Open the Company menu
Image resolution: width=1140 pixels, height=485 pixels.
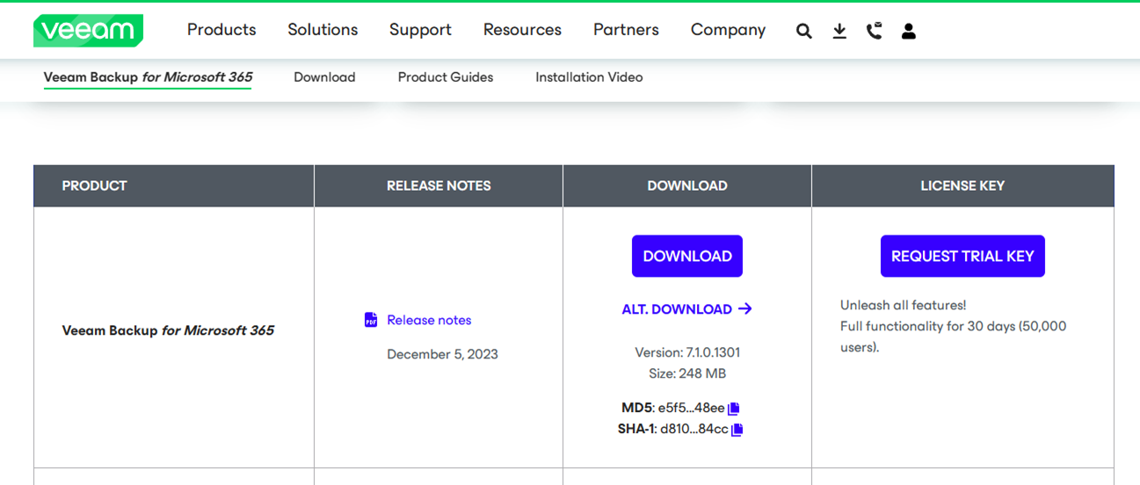pyautogui.click(x=728, y=30)
